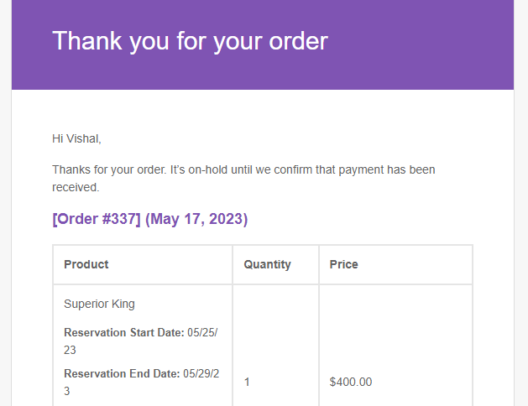
Task: Click the Reservation End Date label
Action: pos(122,373)
